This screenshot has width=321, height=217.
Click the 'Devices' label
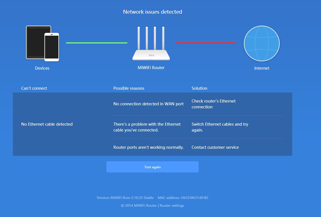(x=42, y=68)
